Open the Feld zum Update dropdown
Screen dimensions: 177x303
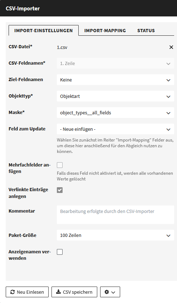(115, 129)
